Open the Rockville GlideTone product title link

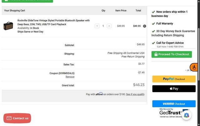(54, 22)
